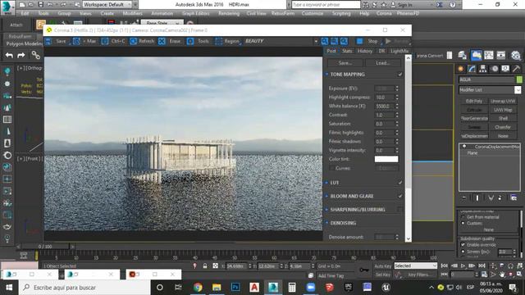
Task: Toggle the LUT section checkbox
Action: pyautogui.click(x=400, y=183)
